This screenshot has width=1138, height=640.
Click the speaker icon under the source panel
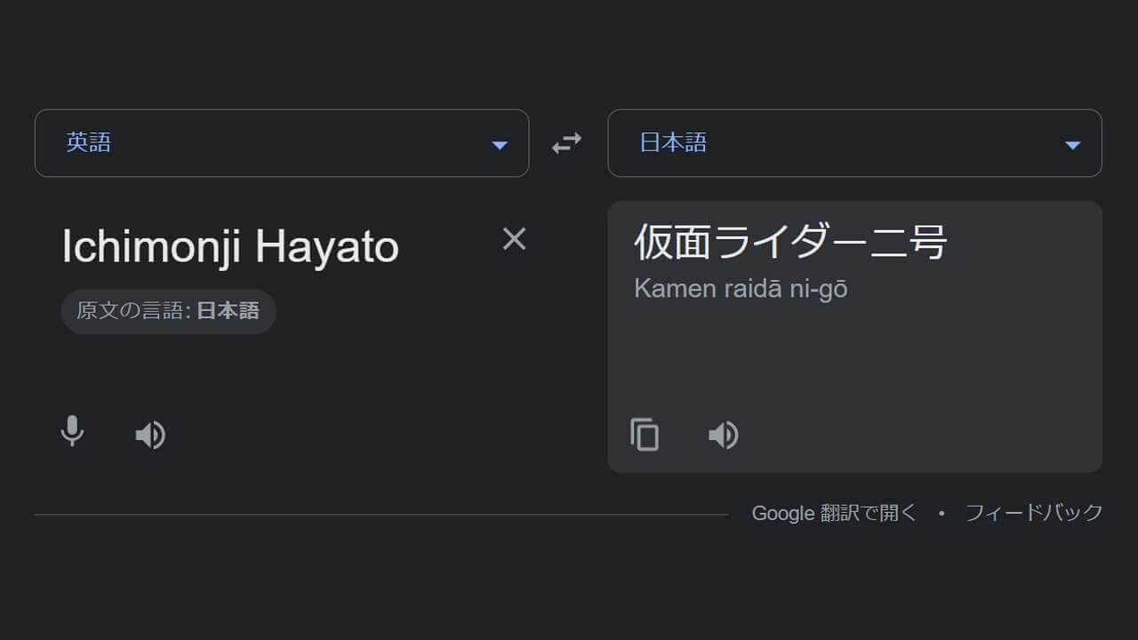[150, 435]
